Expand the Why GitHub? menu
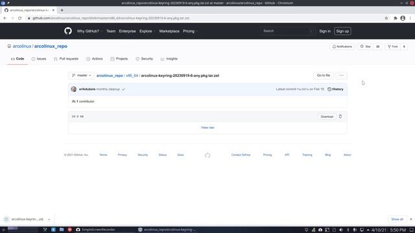Viewport: 415px width, 233px height. 89,31
